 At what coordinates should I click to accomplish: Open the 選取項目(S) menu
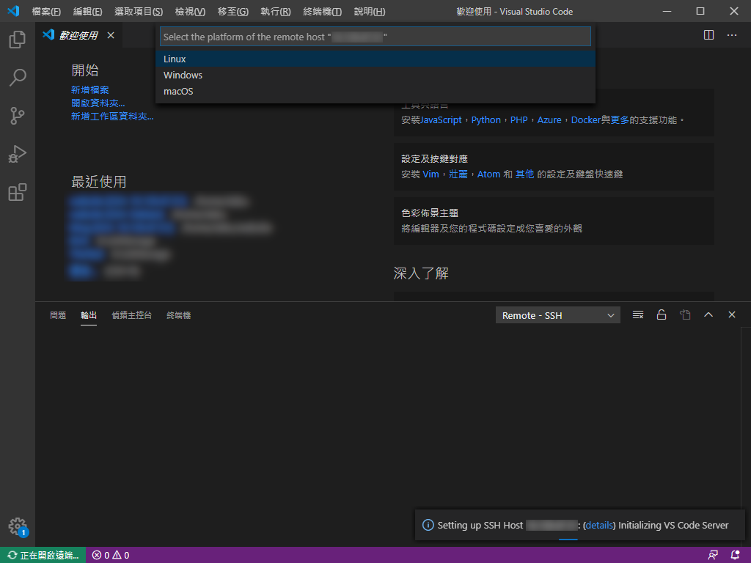click(139, 12)
